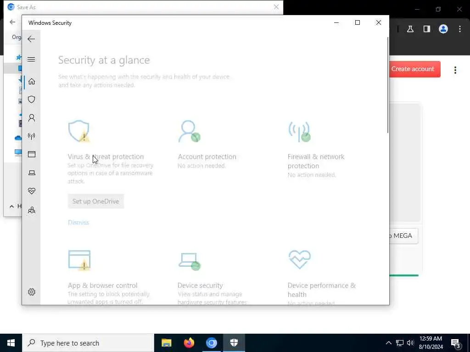Open Family options icon in sidebar

[x=32, y=210]
